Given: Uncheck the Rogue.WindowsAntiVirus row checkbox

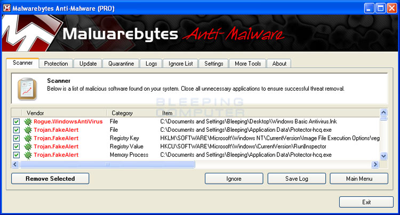Looking at the screenshot, I should click(x=17, y=122).
